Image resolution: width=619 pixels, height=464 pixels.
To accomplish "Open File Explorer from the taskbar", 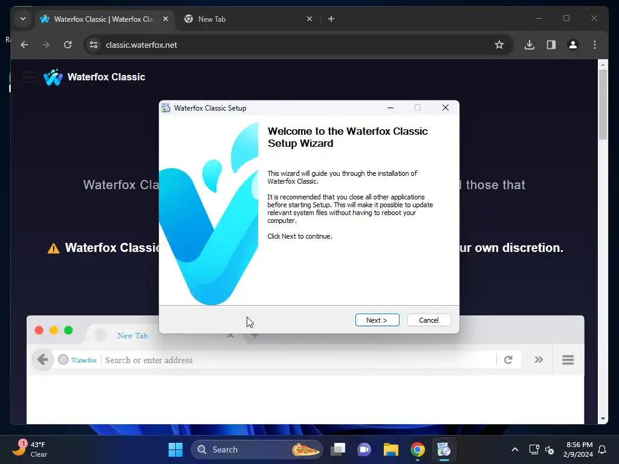I will coord(391,449).
